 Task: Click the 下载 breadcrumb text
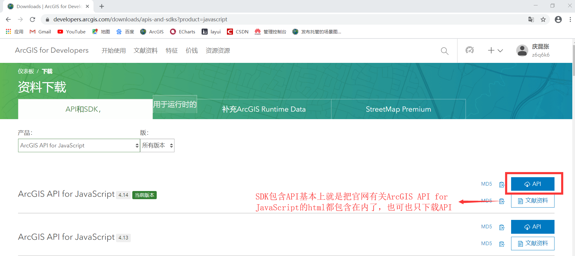(47, 71)
